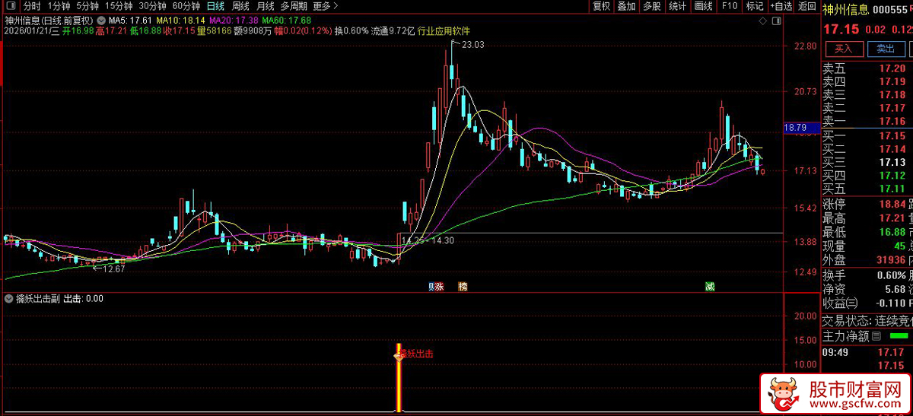This screenshot has width=913, height=416.
Task: Click the small list icon beside 主力净额
Action: (876, 335)
